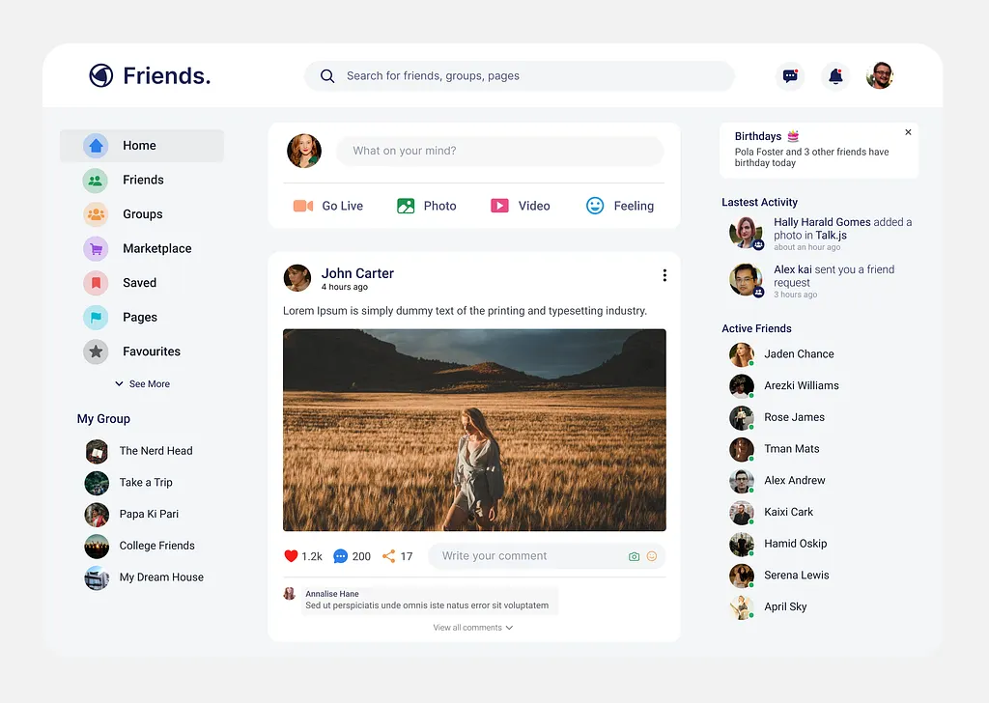
Task: Click the heart like icon
Action: pos(291,556)
